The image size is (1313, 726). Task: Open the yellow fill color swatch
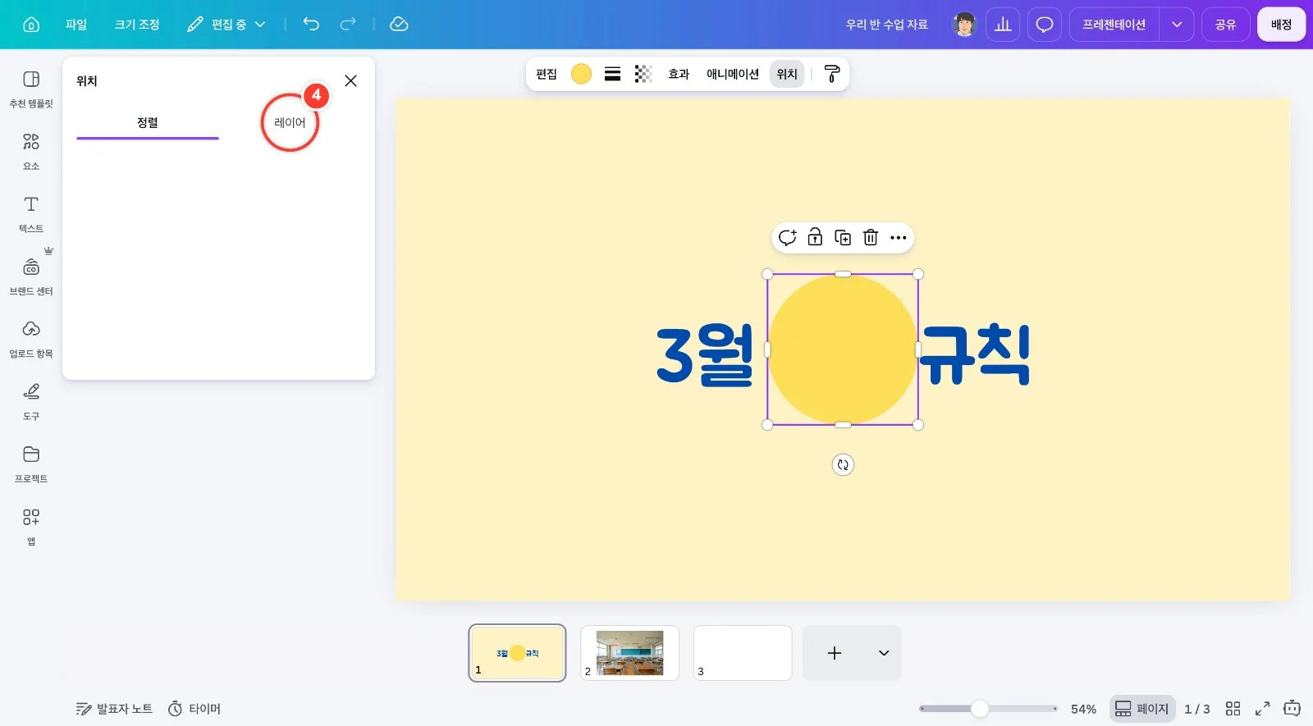coord(581,74)
